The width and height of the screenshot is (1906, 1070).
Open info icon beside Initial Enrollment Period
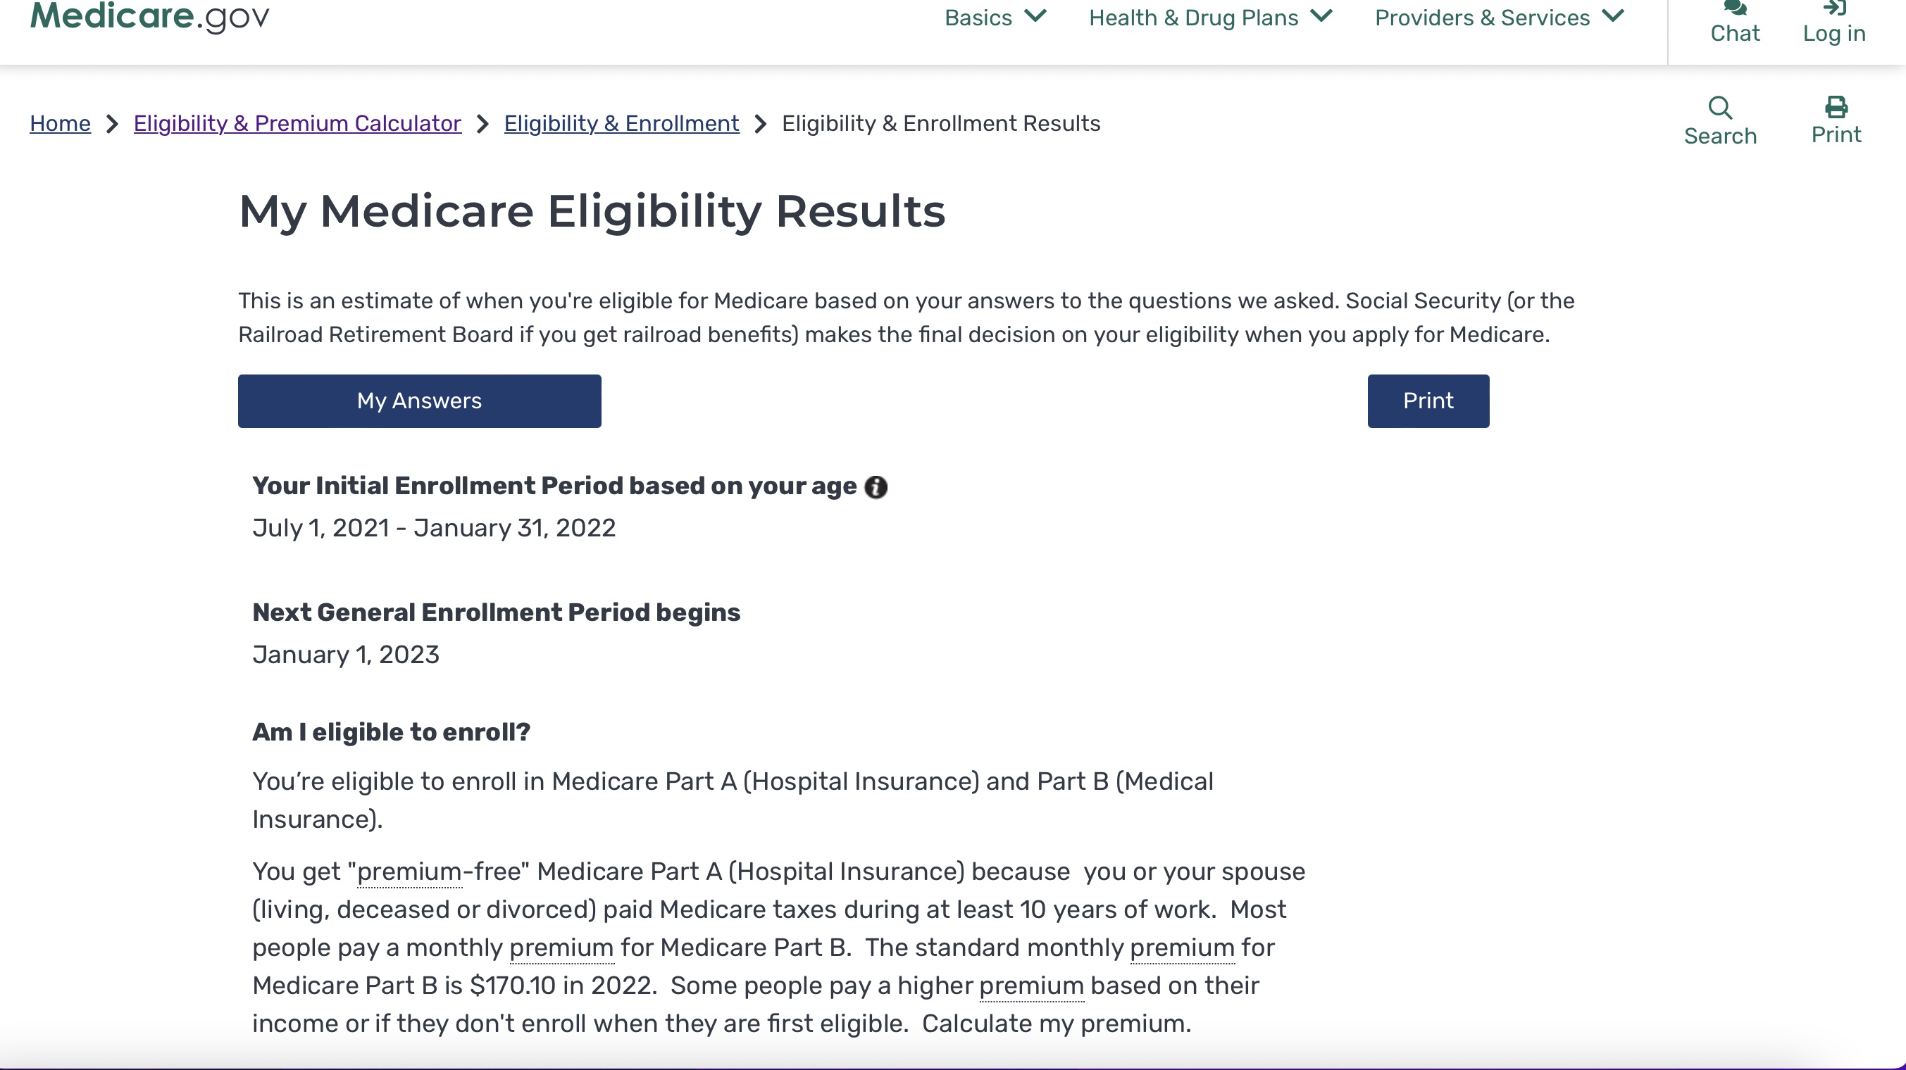876,487
